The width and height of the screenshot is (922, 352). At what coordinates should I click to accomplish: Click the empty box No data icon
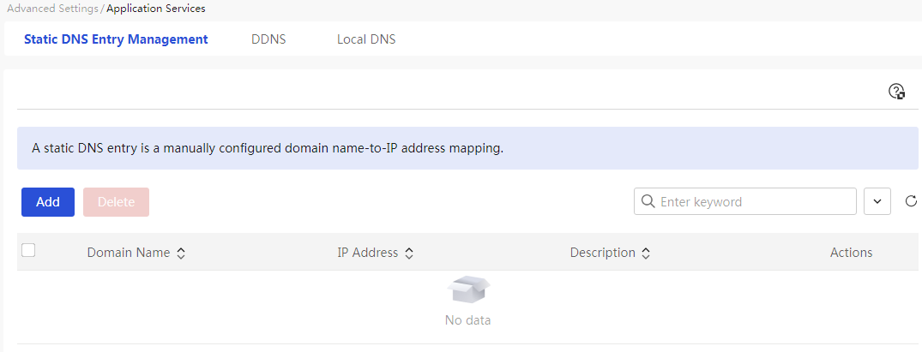(x=468, y=290)
